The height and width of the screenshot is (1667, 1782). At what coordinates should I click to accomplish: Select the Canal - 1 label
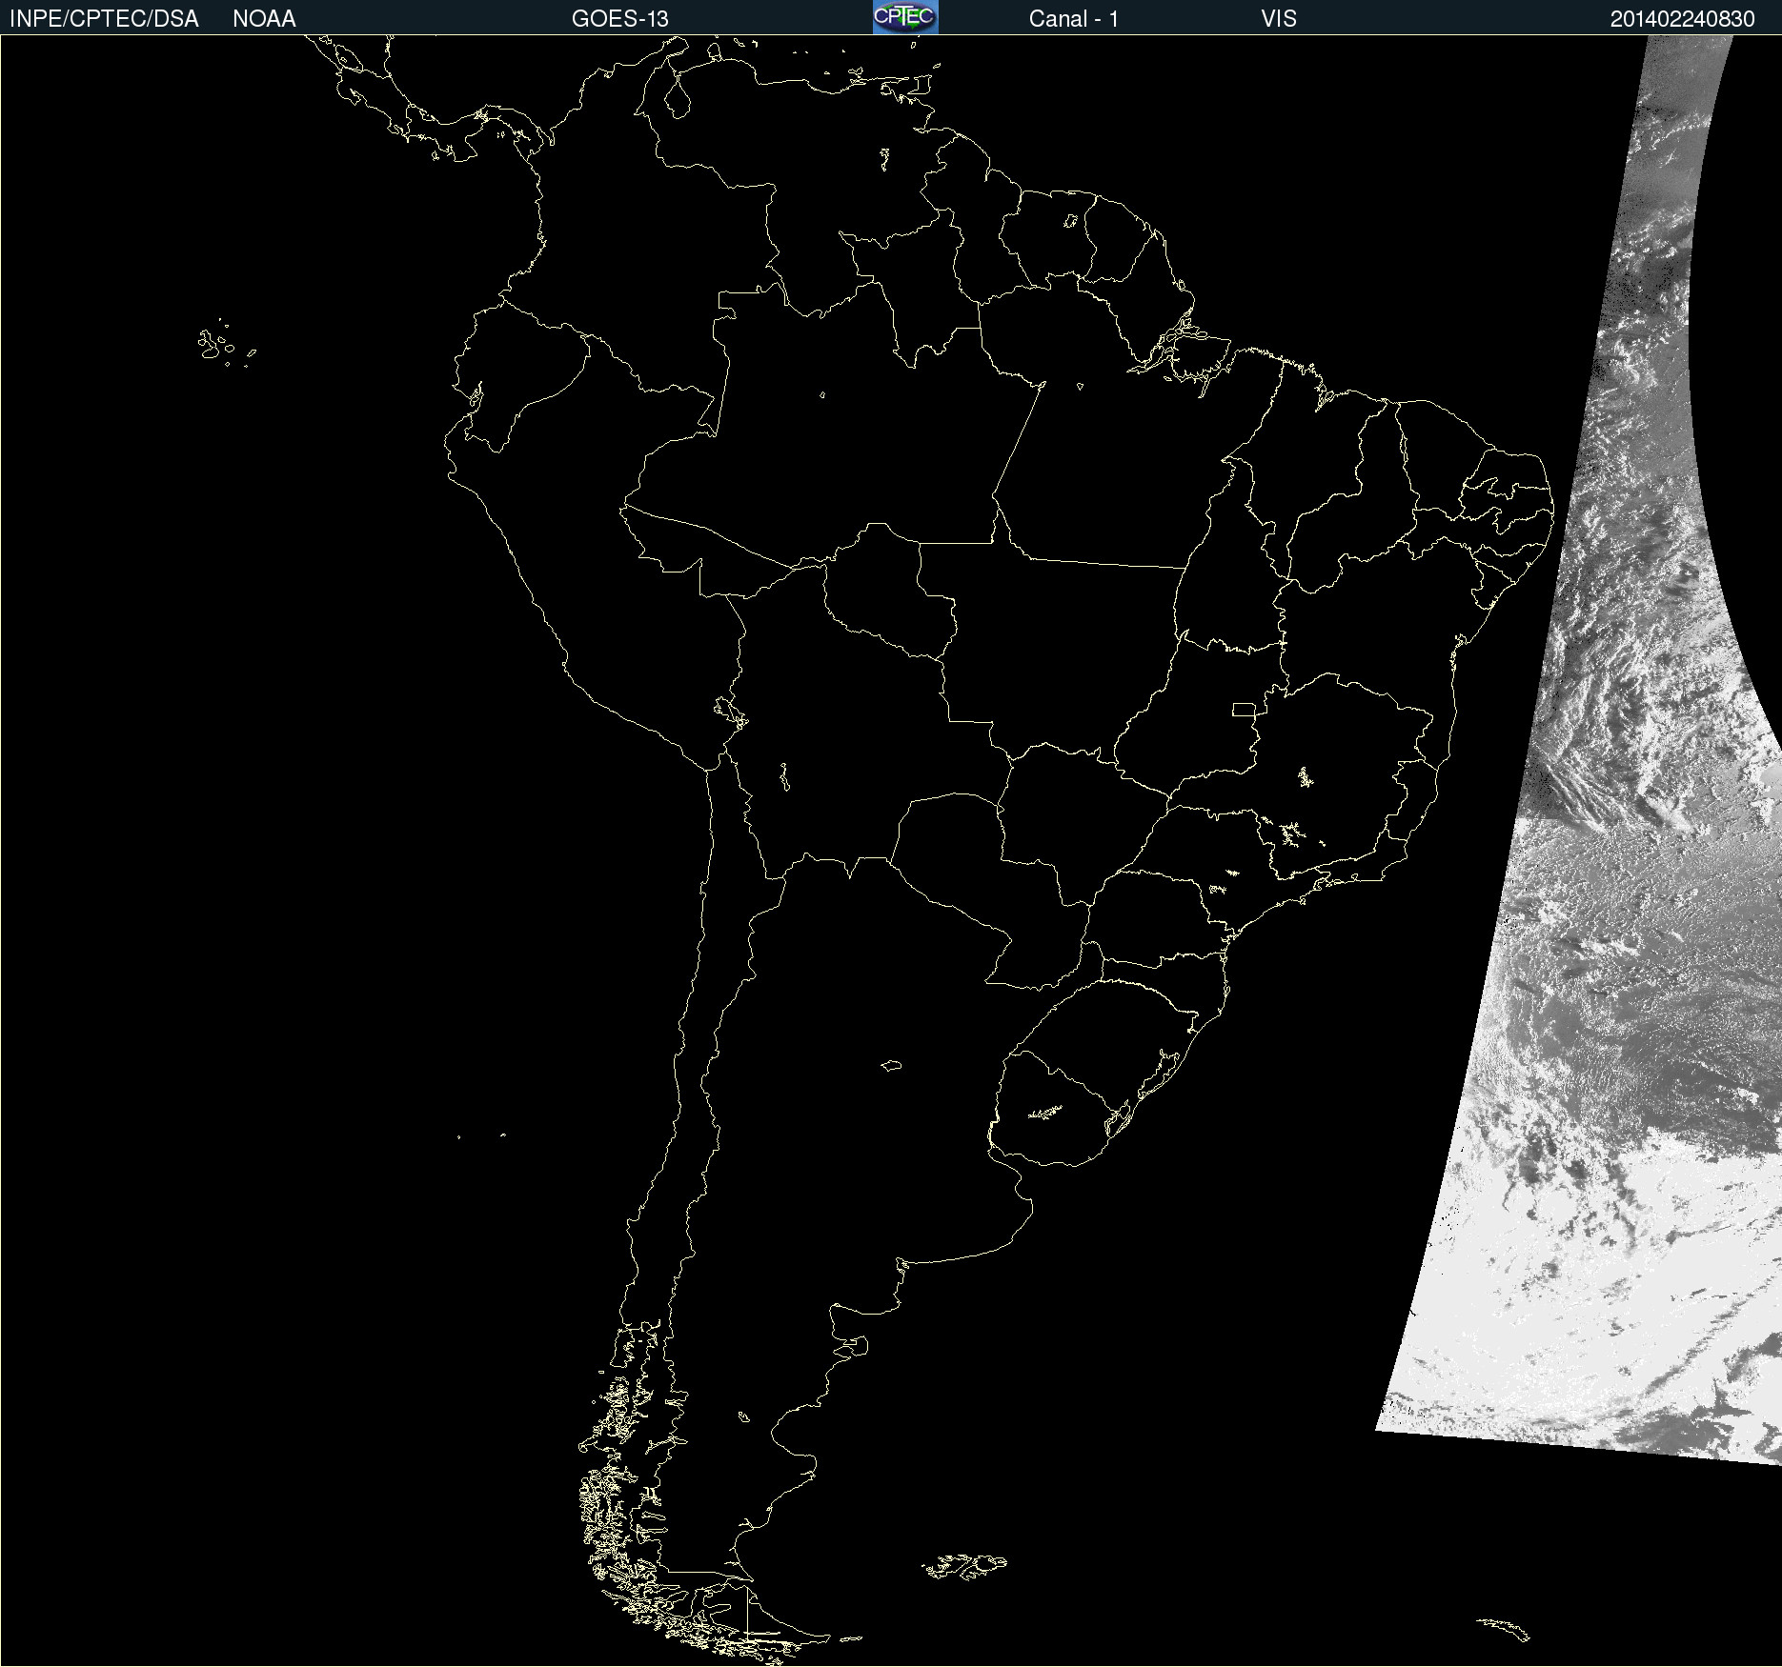point(1074,19)
